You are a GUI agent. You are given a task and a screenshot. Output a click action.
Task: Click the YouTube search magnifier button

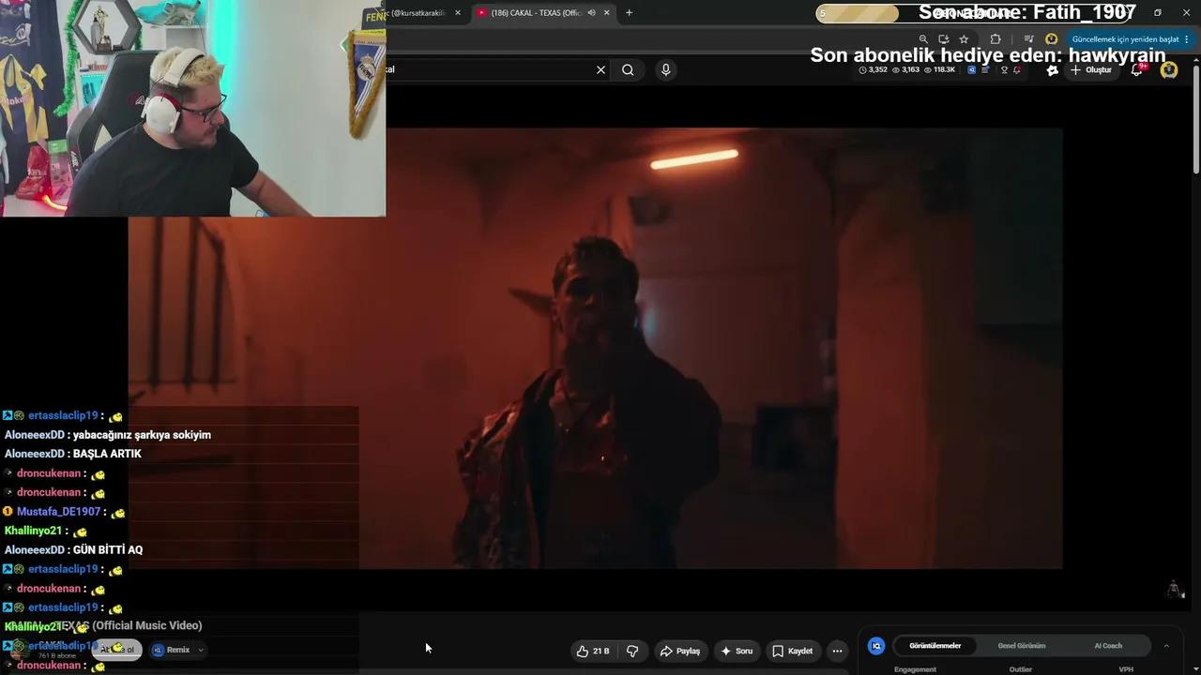pyautogui.click(x=628, y=69)
